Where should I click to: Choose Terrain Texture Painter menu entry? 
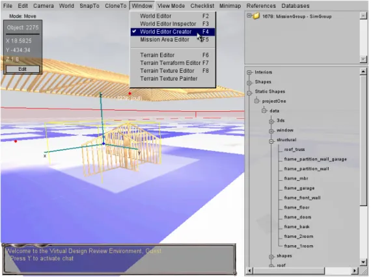click(x=172, y=79)
